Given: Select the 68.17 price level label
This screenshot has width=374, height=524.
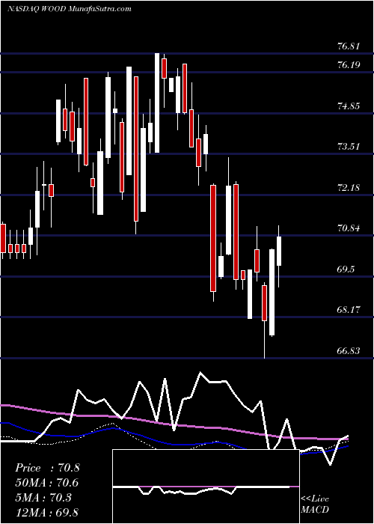Looking at the screenshot, I should coord(349,310).
